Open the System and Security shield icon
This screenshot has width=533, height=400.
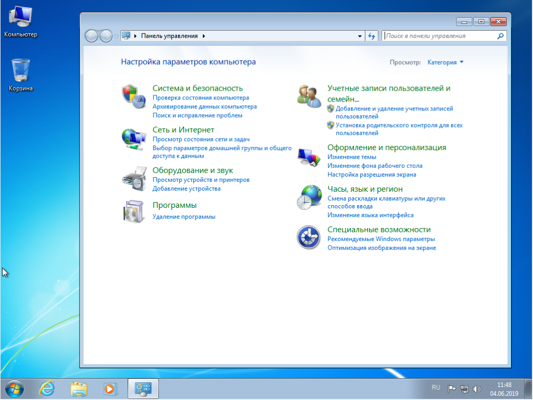click(x=134, y=96)
